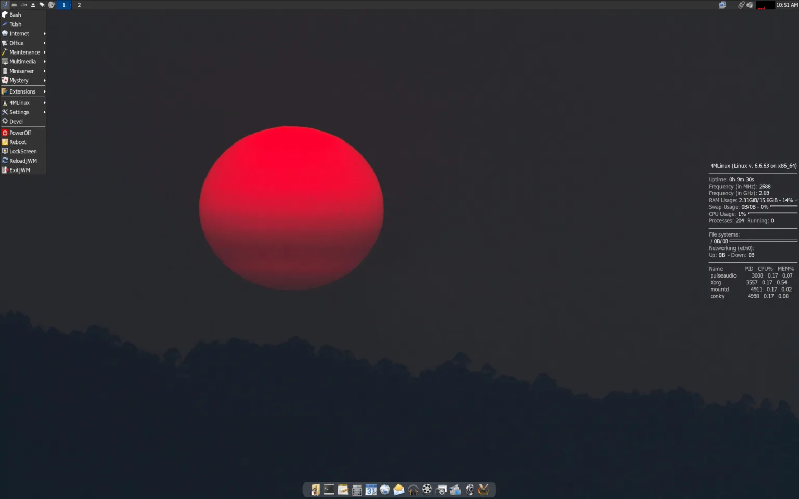Open the mail envelope icon in the dock
The width and height of the screenshot is (799, 499).
click(398, 489)
